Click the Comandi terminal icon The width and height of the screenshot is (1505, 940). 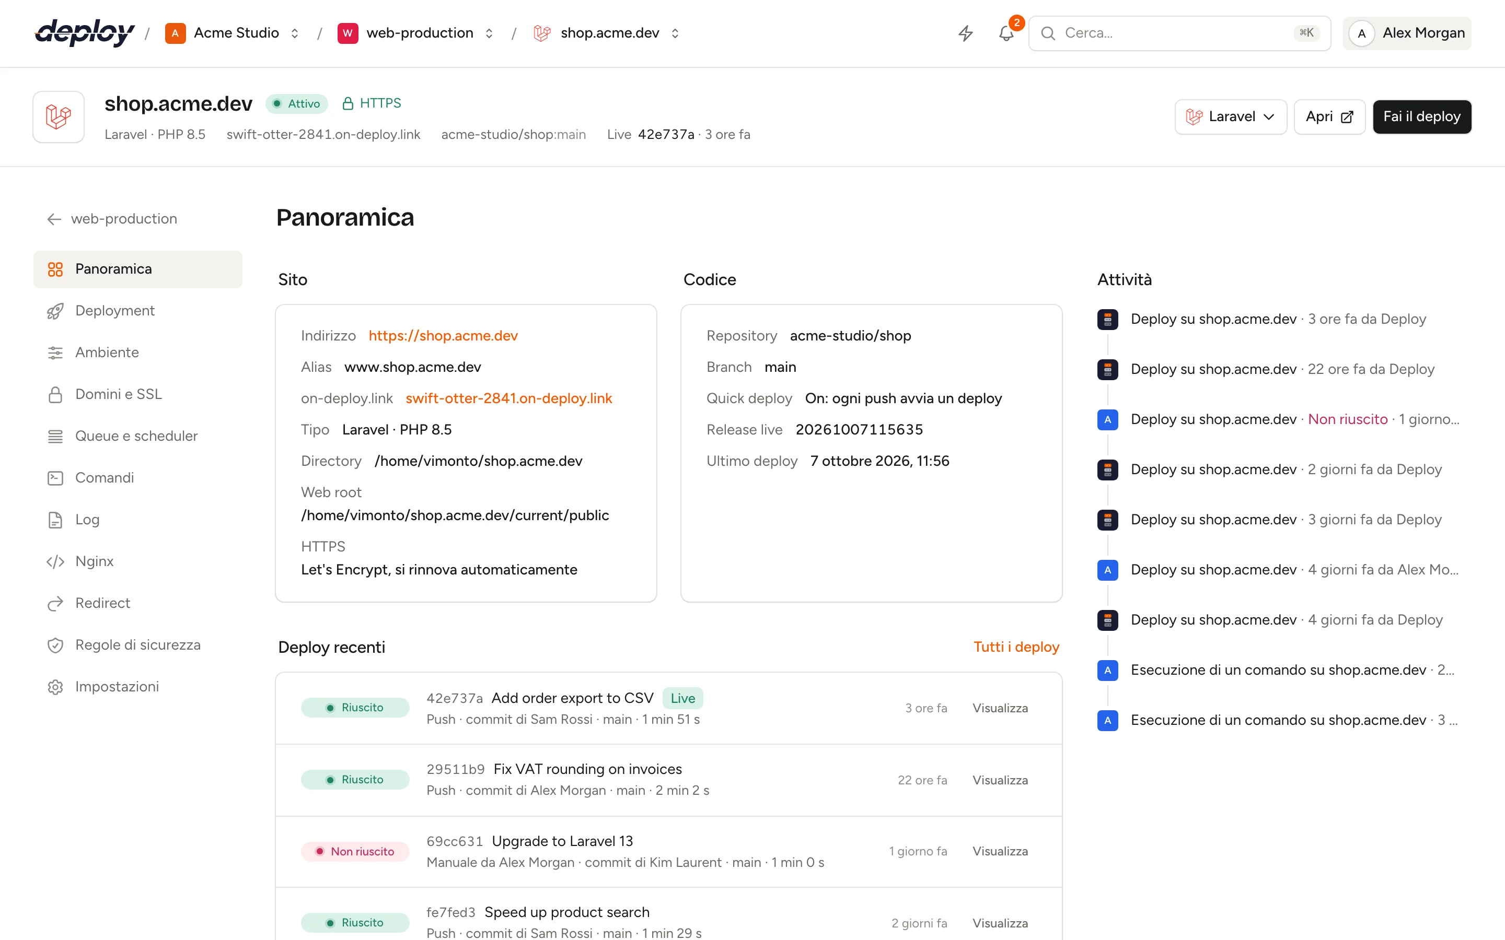coord(55,477)
